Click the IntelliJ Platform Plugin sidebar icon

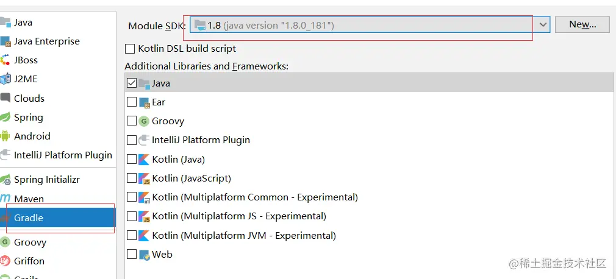coord(5,155)
